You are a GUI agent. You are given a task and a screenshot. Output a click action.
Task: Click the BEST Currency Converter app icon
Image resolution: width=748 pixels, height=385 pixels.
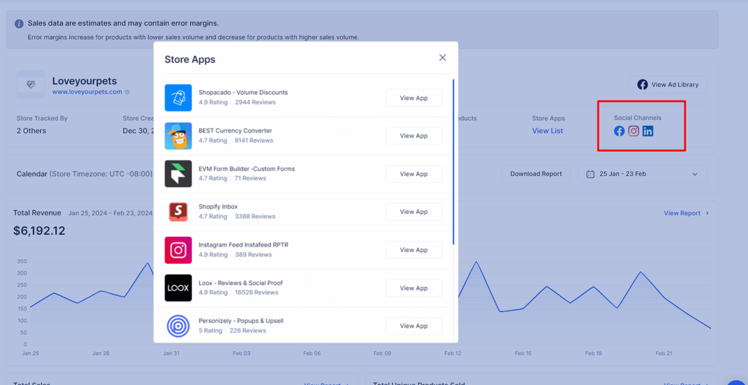coord(178,136)
